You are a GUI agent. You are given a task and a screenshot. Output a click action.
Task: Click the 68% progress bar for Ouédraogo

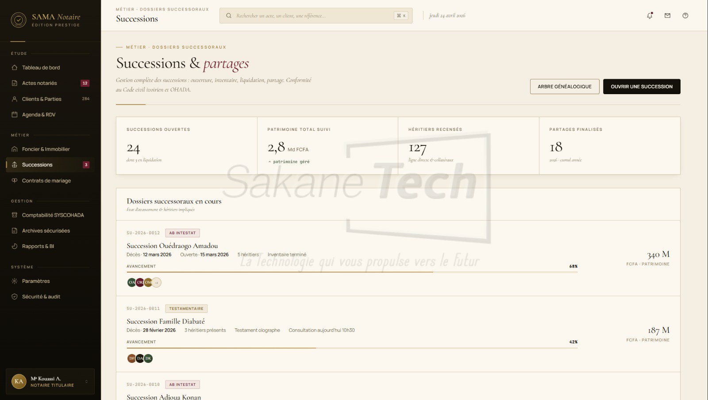tap(352, 272)
